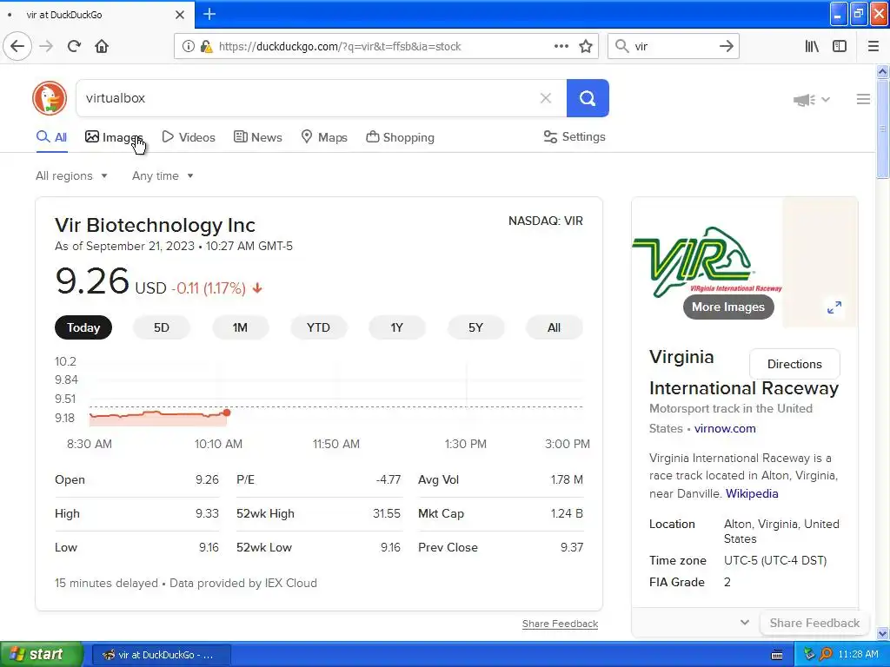Open the Library bookshelf icon
Viewport: 890px width, 667px height.
812,47
